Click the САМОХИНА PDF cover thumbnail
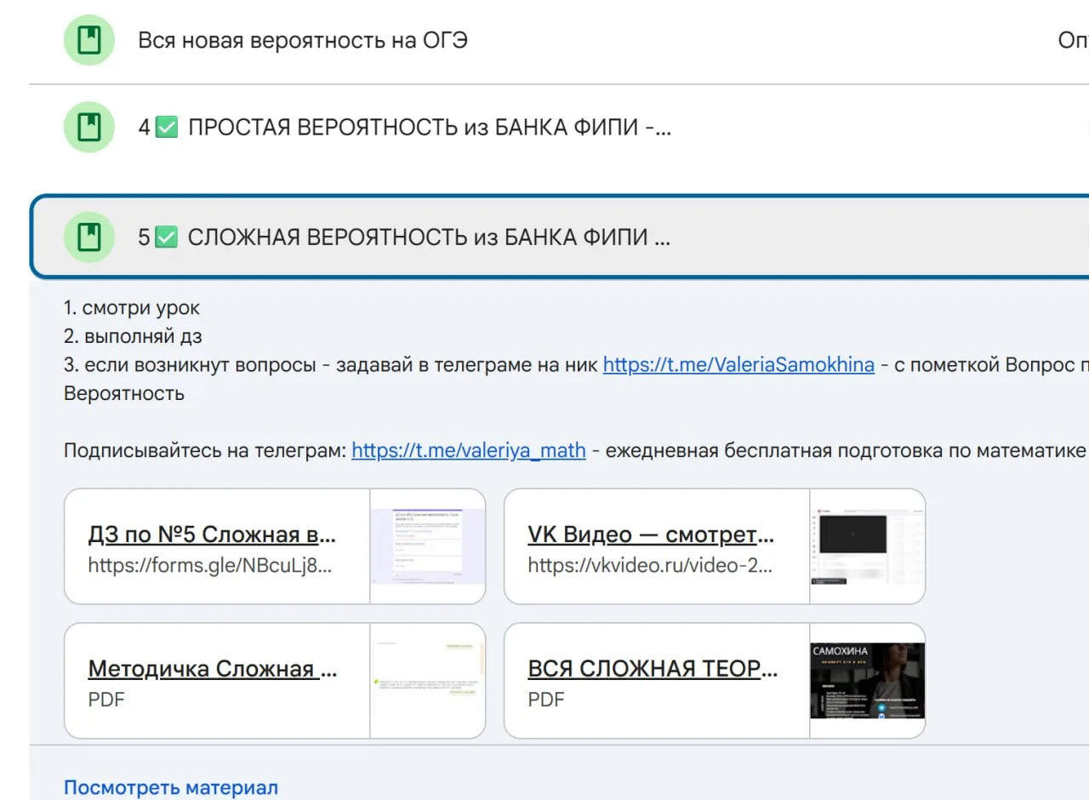Viewport: 1089px width, 800px height. tap(868, 681)
